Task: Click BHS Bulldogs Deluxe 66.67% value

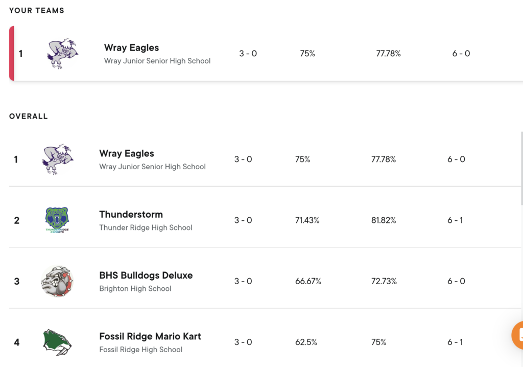Action: tap(308, 281)
